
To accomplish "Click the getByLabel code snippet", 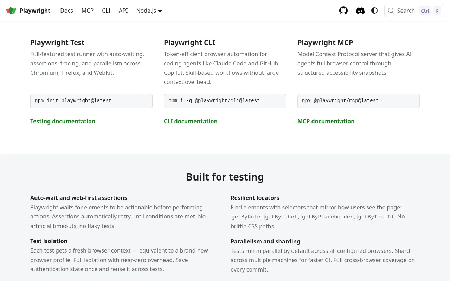I will coord(281,217).
